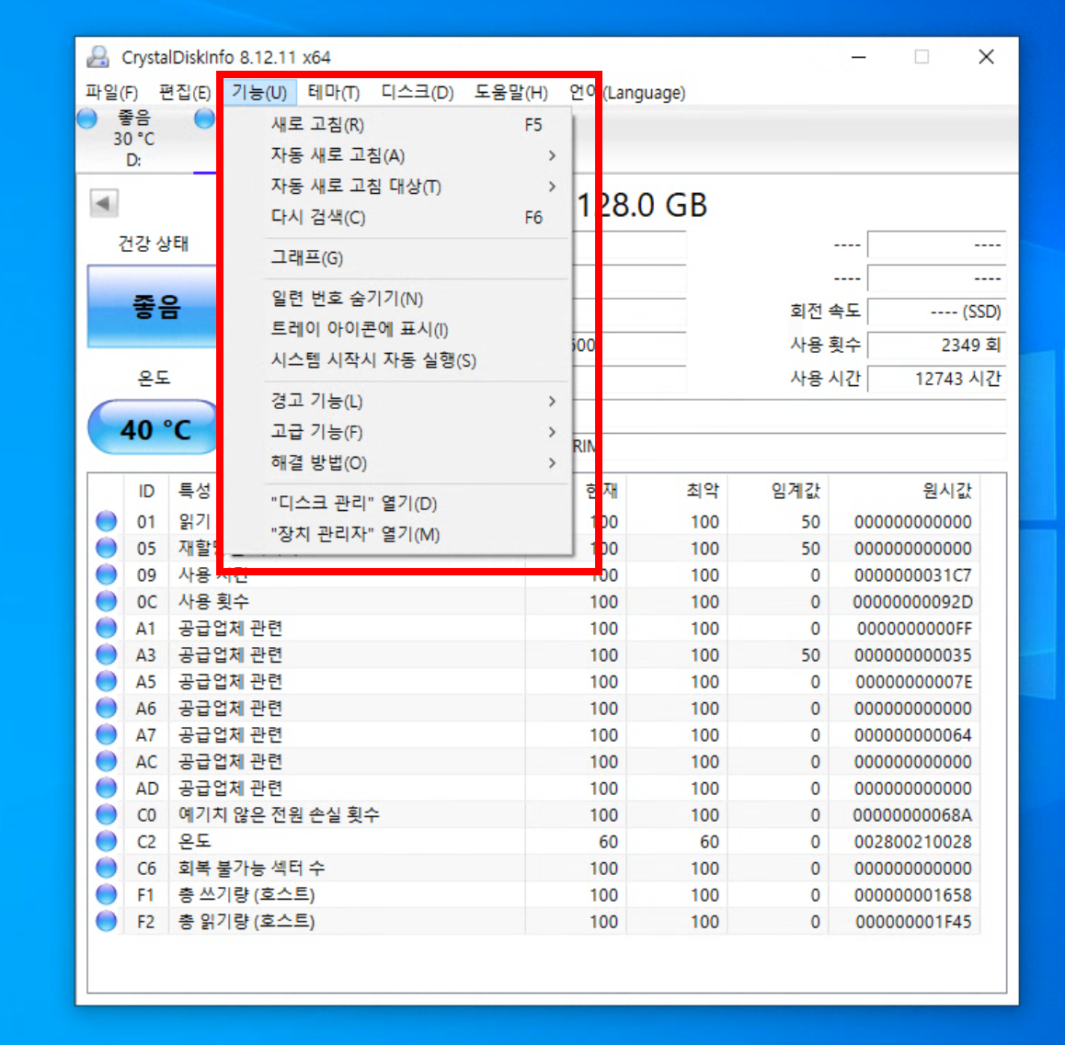Select row 총 읽기량 (호스트)
Viewport: 1065px width, 1045px height.
click(533, 921)
